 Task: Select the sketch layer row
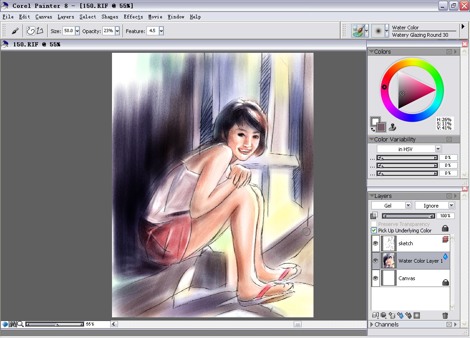(411, 243)
